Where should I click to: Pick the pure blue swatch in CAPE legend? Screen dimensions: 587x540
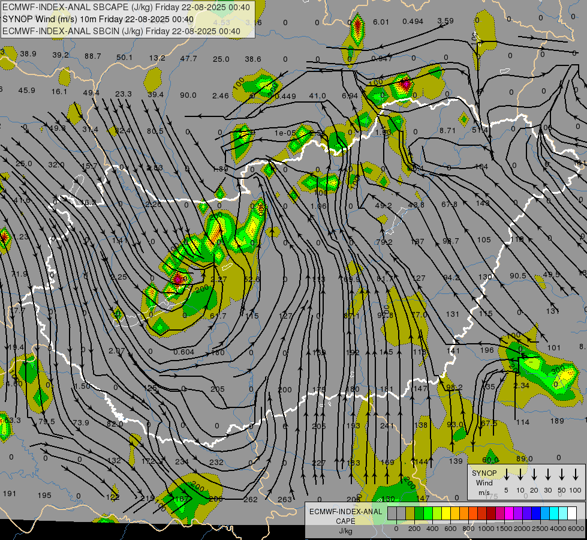pos(535,513)
